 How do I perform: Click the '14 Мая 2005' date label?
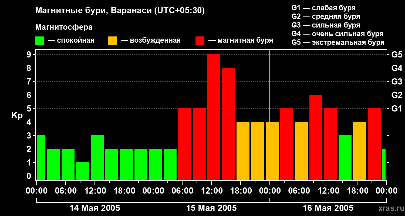(95, 208)
